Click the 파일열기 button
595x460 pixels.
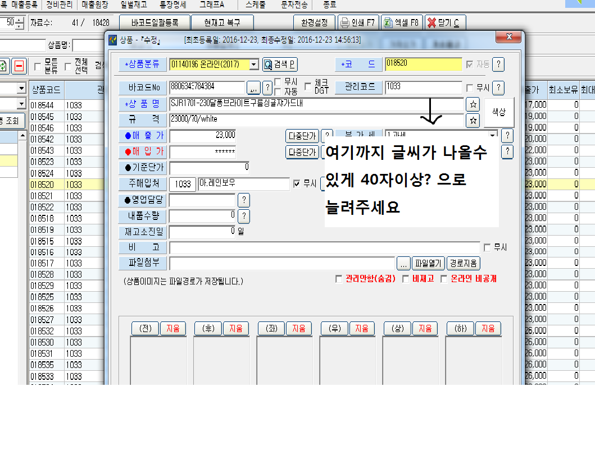click(x=428, y=263)
